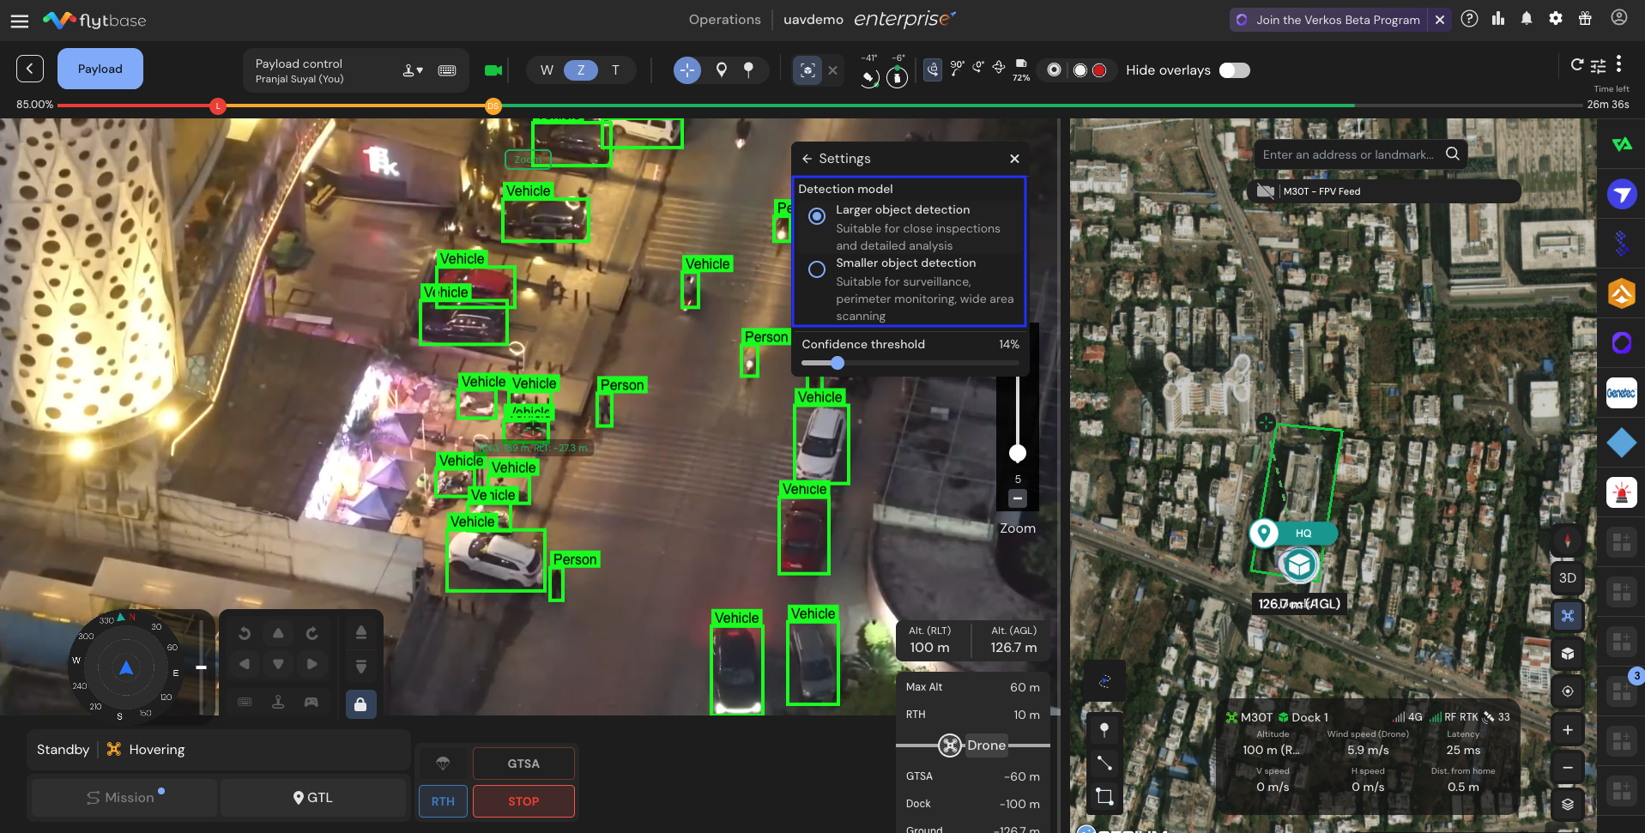This screenshot has width=1645, height=833.
Task: Set gimbal to 90° downward
Action: tap(957, 69)
